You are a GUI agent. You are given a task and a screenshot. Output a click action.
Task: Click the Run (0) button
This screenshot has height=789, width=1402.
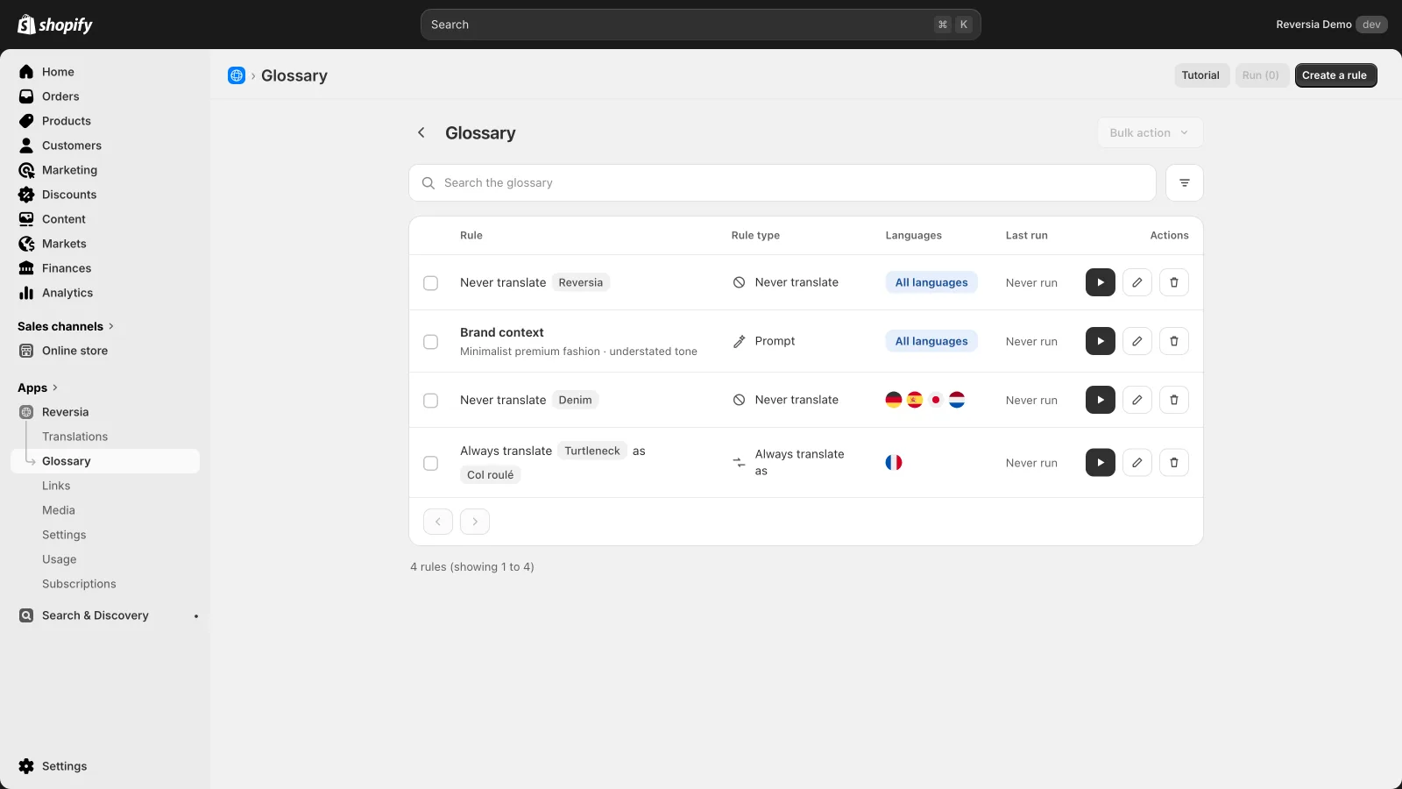pyautogui.click(x=1261, y=75)
